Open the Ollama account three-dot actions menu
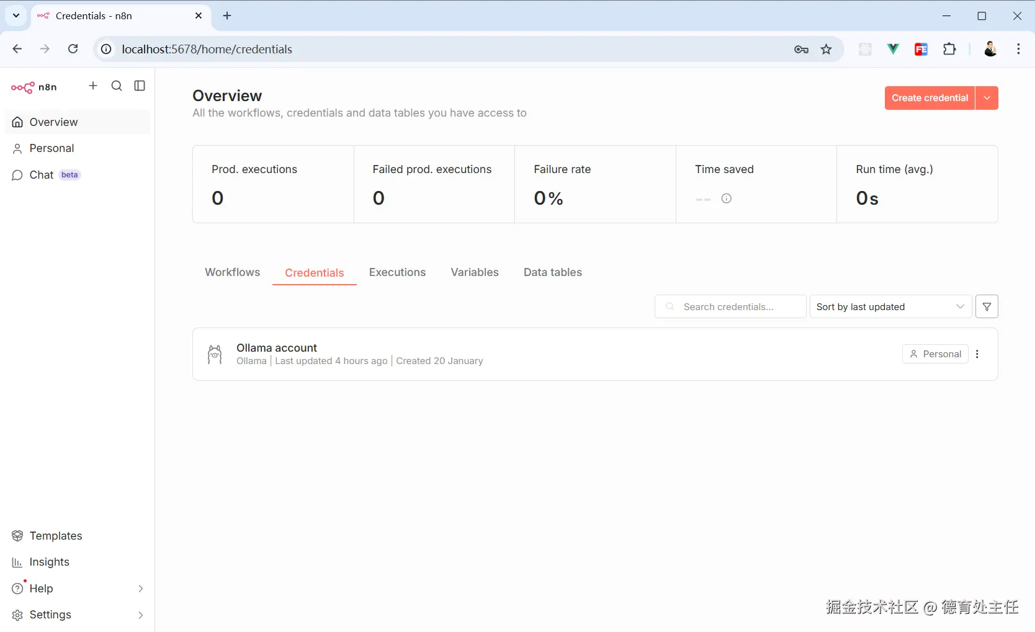1035x632 pixels. coord(977,354)
